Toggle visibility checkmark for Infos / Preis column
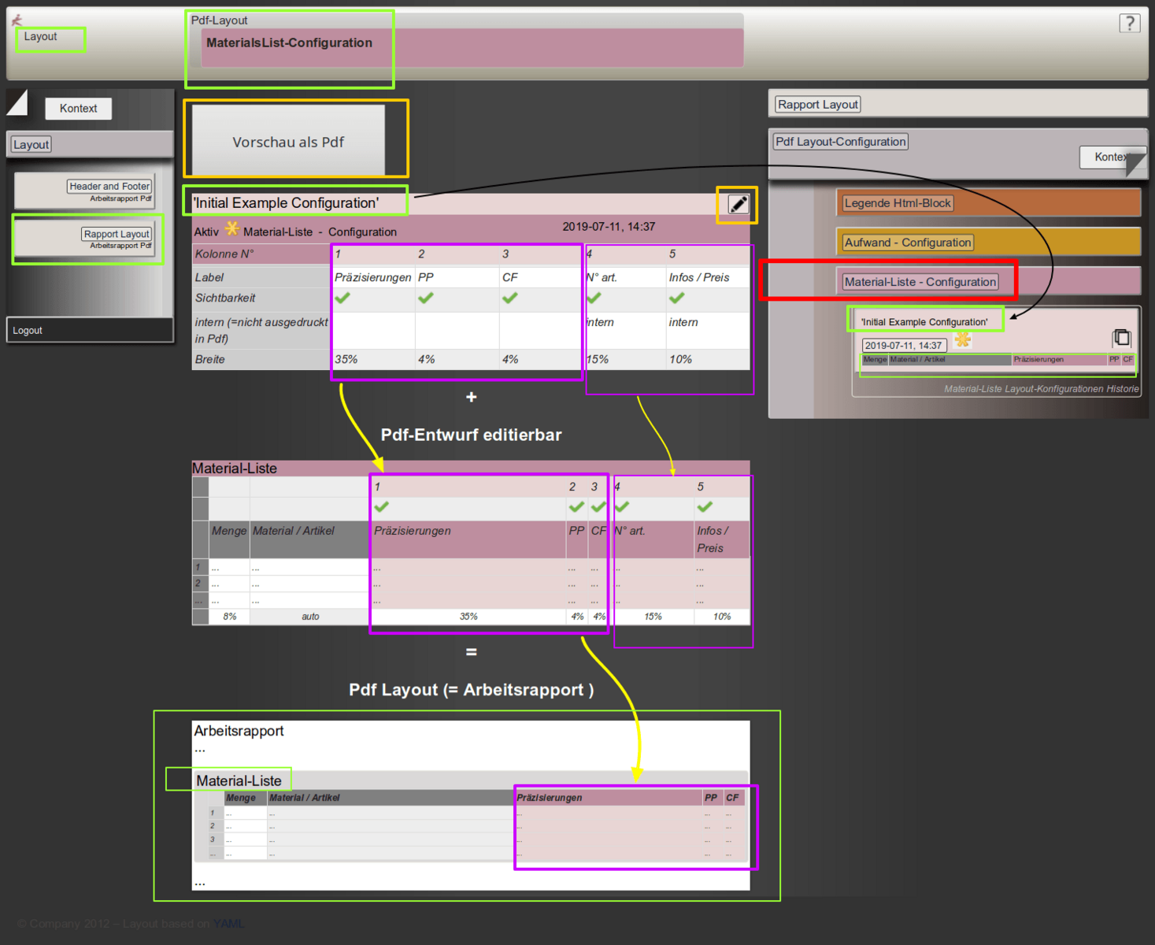The width and height of the screenshot is (1155, 945). click(676, 298)
